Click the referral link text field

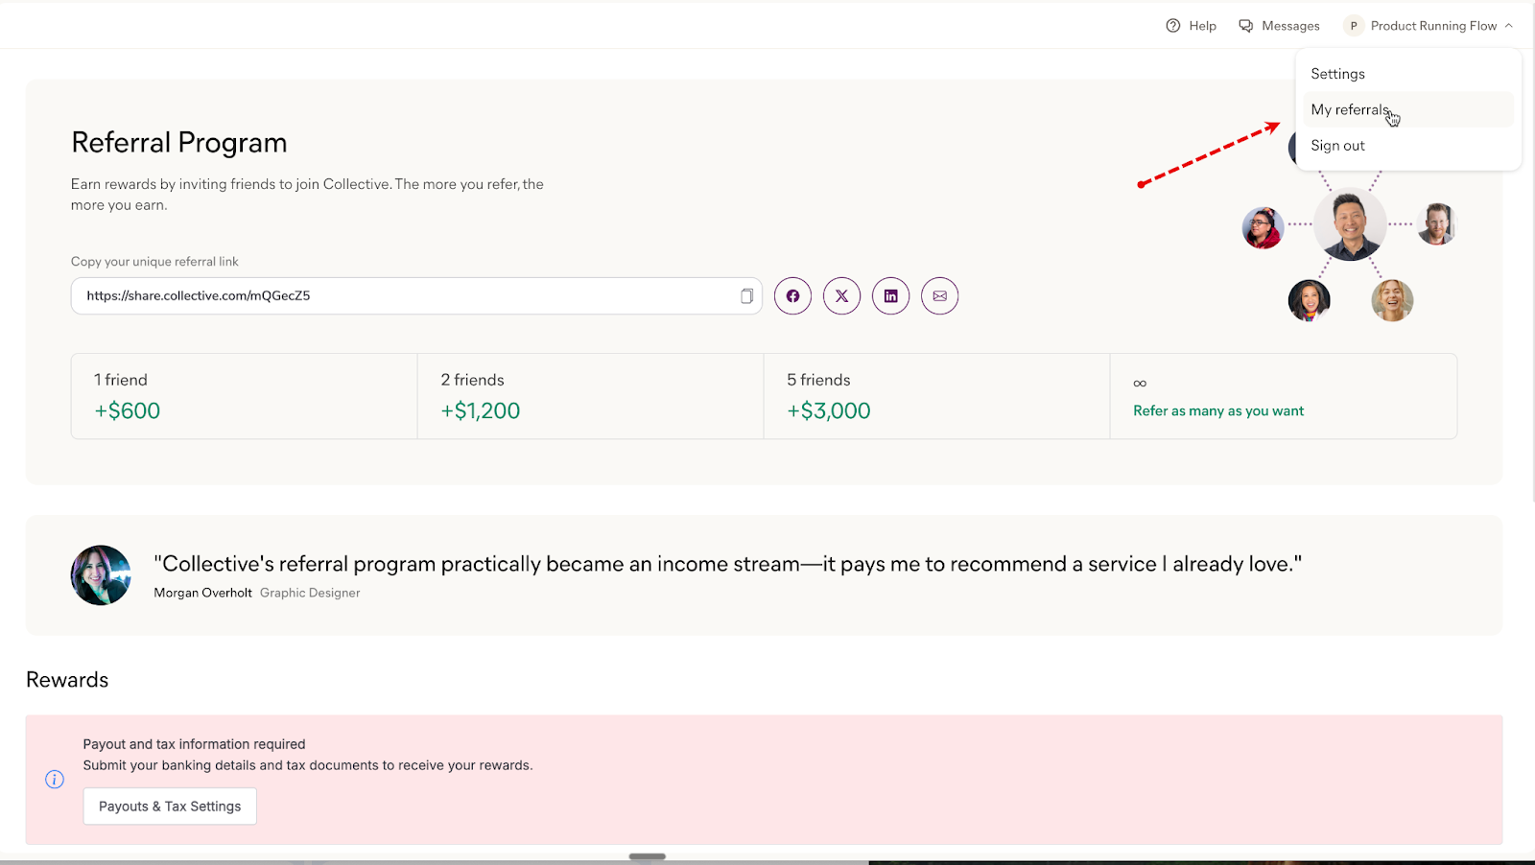coord(384,295)
